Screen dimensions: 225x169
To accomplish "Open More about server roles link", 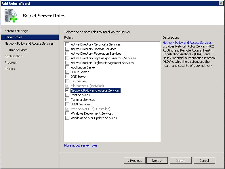I will (81, 145).
